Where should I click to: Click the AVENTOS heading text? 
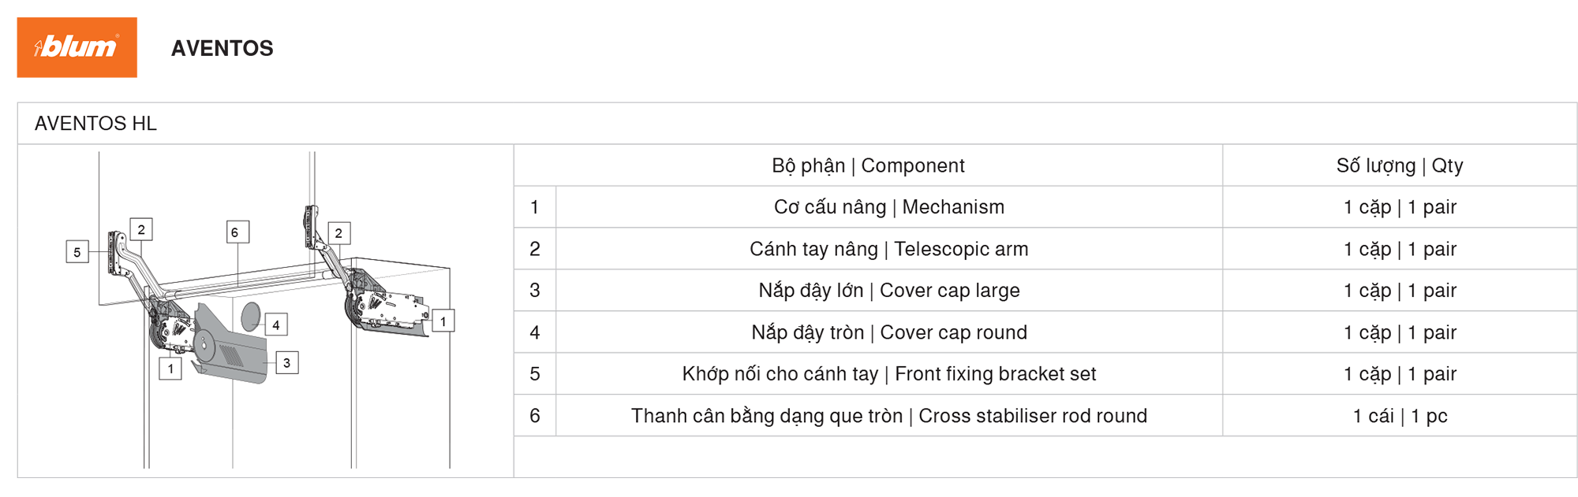point(222,48)
